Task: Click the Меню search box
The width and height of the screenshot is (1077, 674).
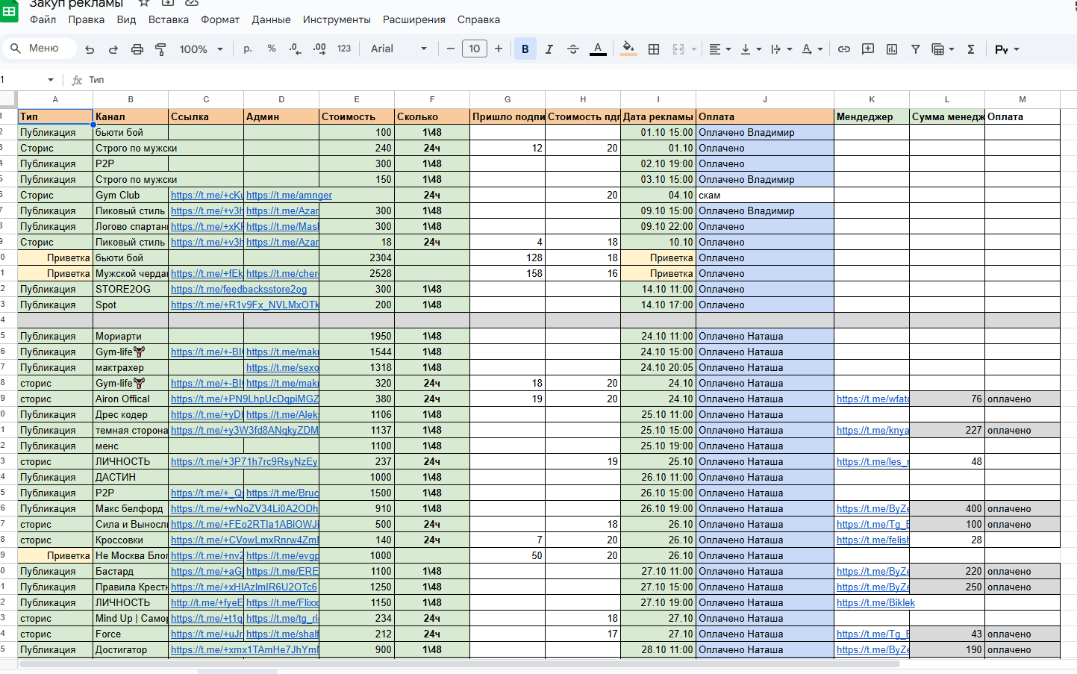Action: click(x=39, y=49)
